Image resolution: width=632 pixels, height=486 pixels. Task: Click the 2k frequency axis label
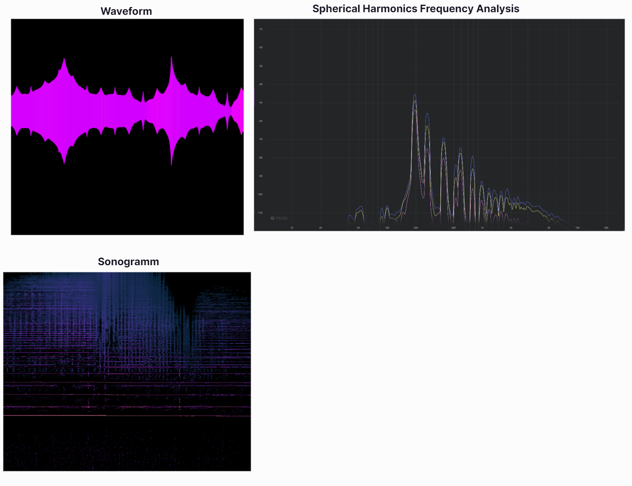click(511, 228)
